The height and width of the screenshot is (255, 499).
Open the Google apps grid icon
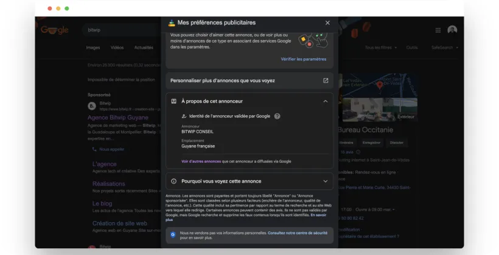point(438,30)
